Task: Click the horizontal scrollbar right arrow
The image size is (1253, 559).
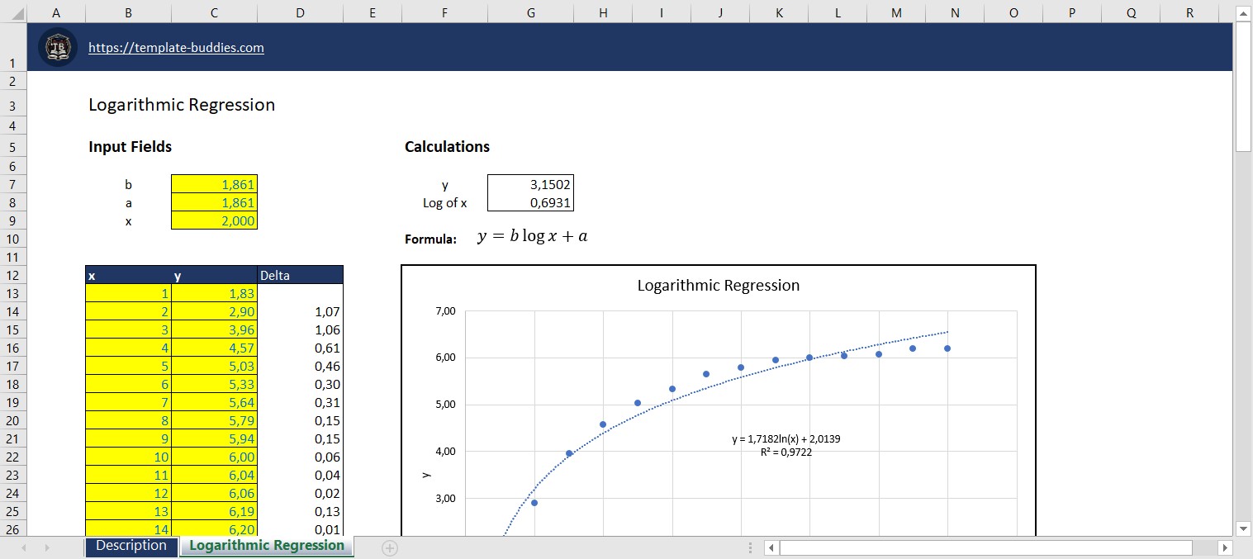Action: click(1226, 547)
